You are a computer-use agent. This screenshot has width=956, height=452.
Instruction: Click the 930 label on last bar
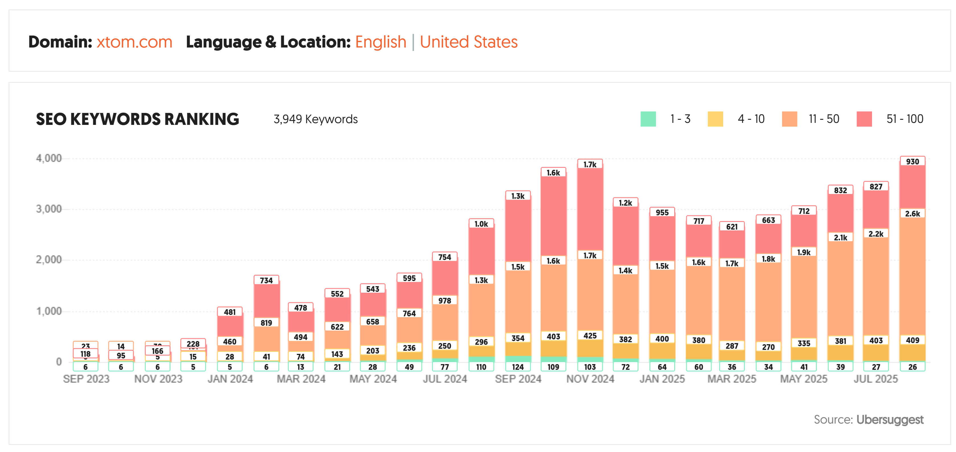912,161
